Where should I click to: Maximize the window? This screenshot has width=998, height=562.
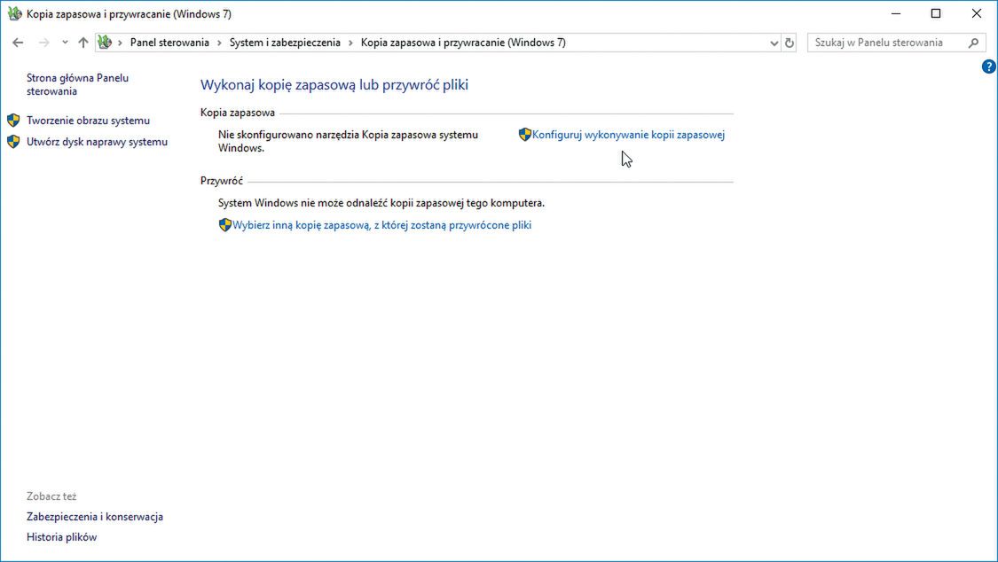point(936,13)
